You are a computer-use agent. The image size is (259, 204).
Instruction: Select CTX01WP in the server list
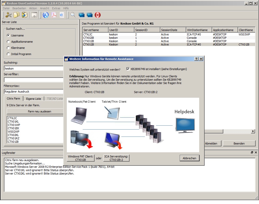point(14,125)
